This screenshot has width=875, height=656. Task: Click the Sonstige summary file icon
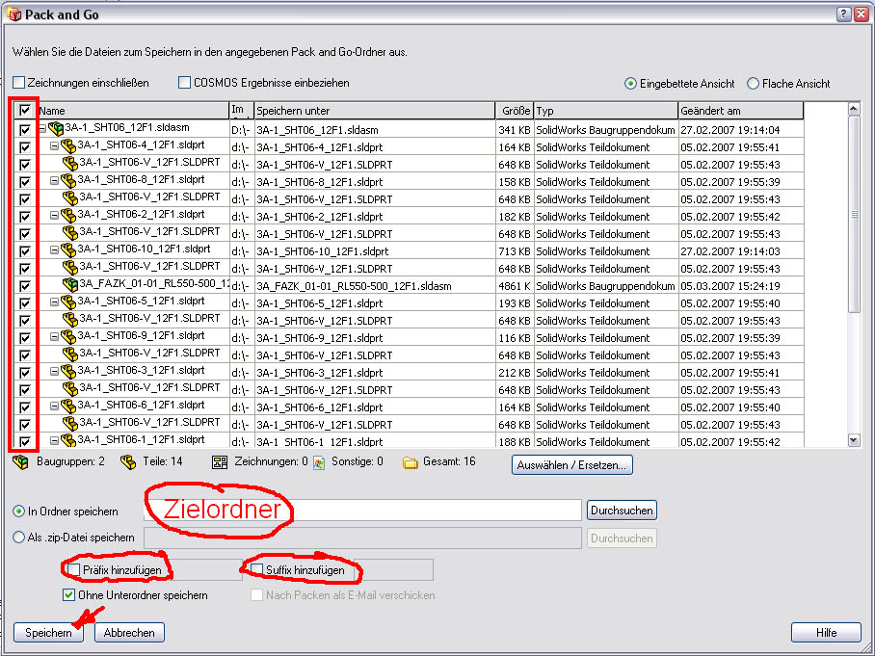[319, 462]
